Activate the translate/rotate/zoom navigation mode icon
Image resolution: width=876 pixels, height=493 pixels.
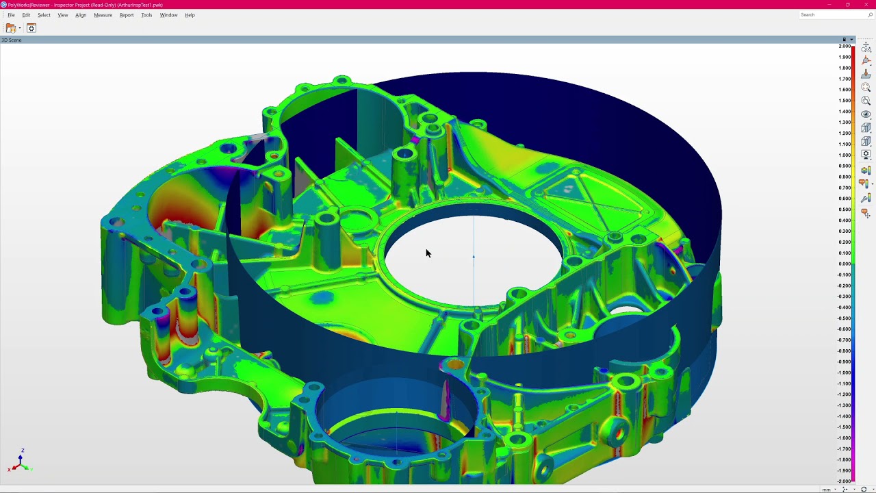[x=866, y=47]
